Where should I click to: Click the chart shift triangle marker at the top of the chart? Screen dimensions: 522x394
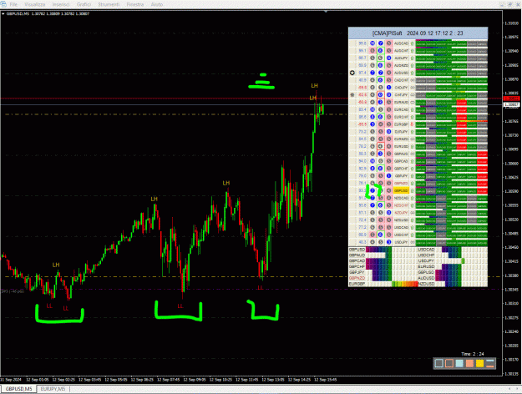click(x=326, y=12)
